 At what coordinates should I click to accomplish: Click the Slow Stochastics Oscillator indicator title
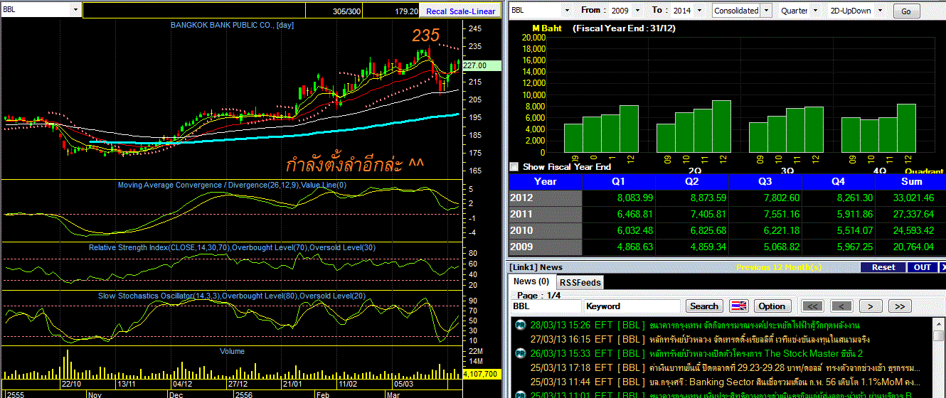tap(232, 295)
